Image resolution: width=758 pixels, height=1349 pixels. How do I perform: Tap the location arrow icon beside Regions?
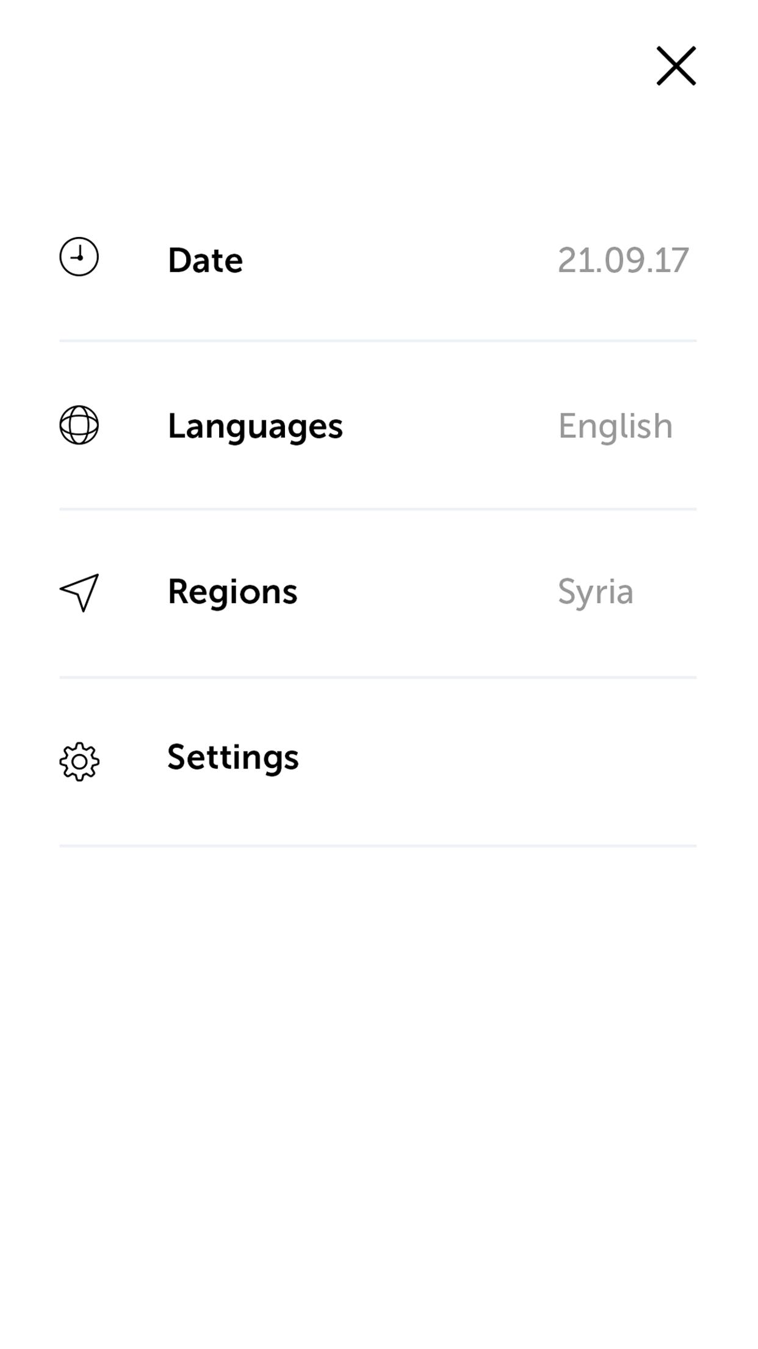(79, 592)
